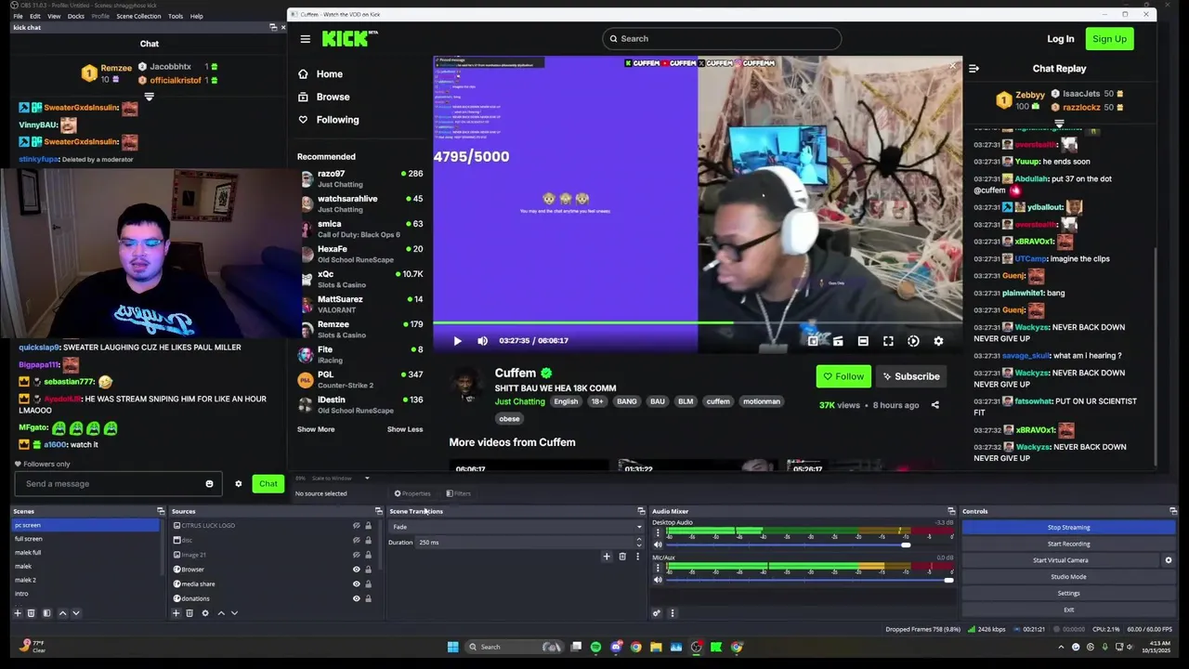Image resolution: width=1189 pixels, height=669 pixels.
Task: Click the Stop Streaming button
Action: coord(1068,527)
